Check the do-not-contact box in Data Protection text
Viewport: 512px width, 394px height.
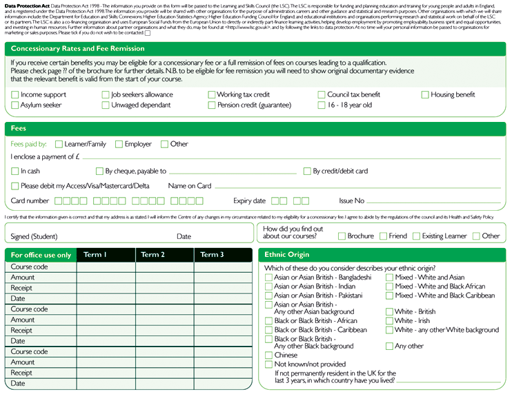pyautogui.click(x=148, y=33)
